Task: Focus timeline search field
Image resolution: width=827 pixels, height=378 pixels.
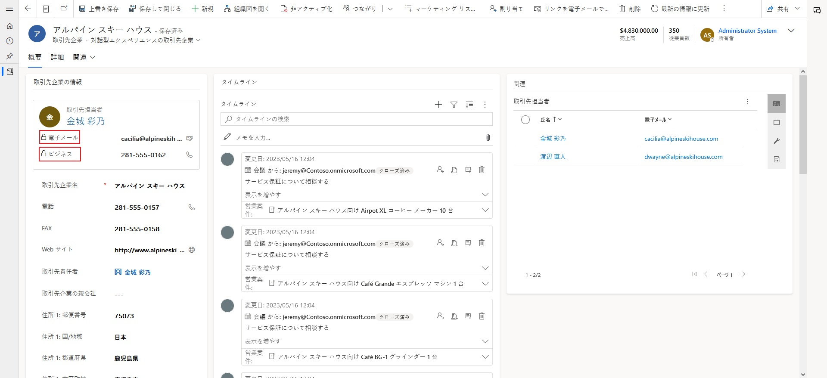Action: pyautogui.click(x=356, y=119)
